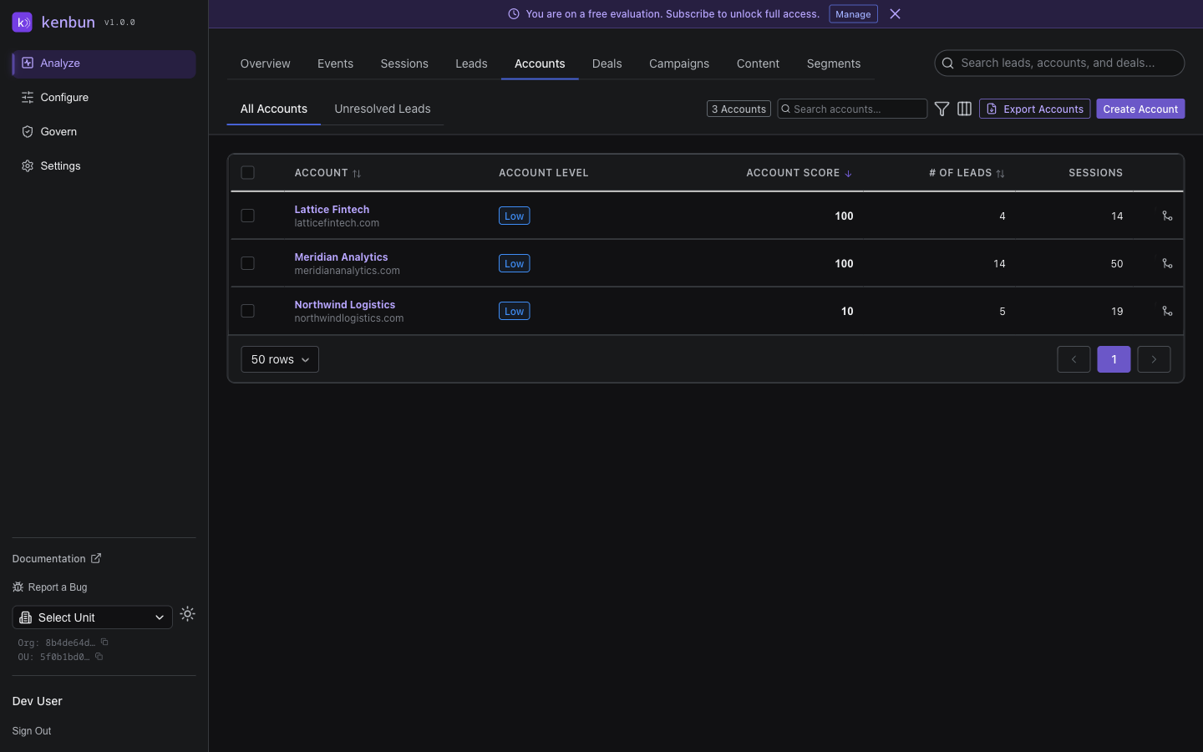Sort by Account Score column header

pyautogui.click(x=799, y=173)
